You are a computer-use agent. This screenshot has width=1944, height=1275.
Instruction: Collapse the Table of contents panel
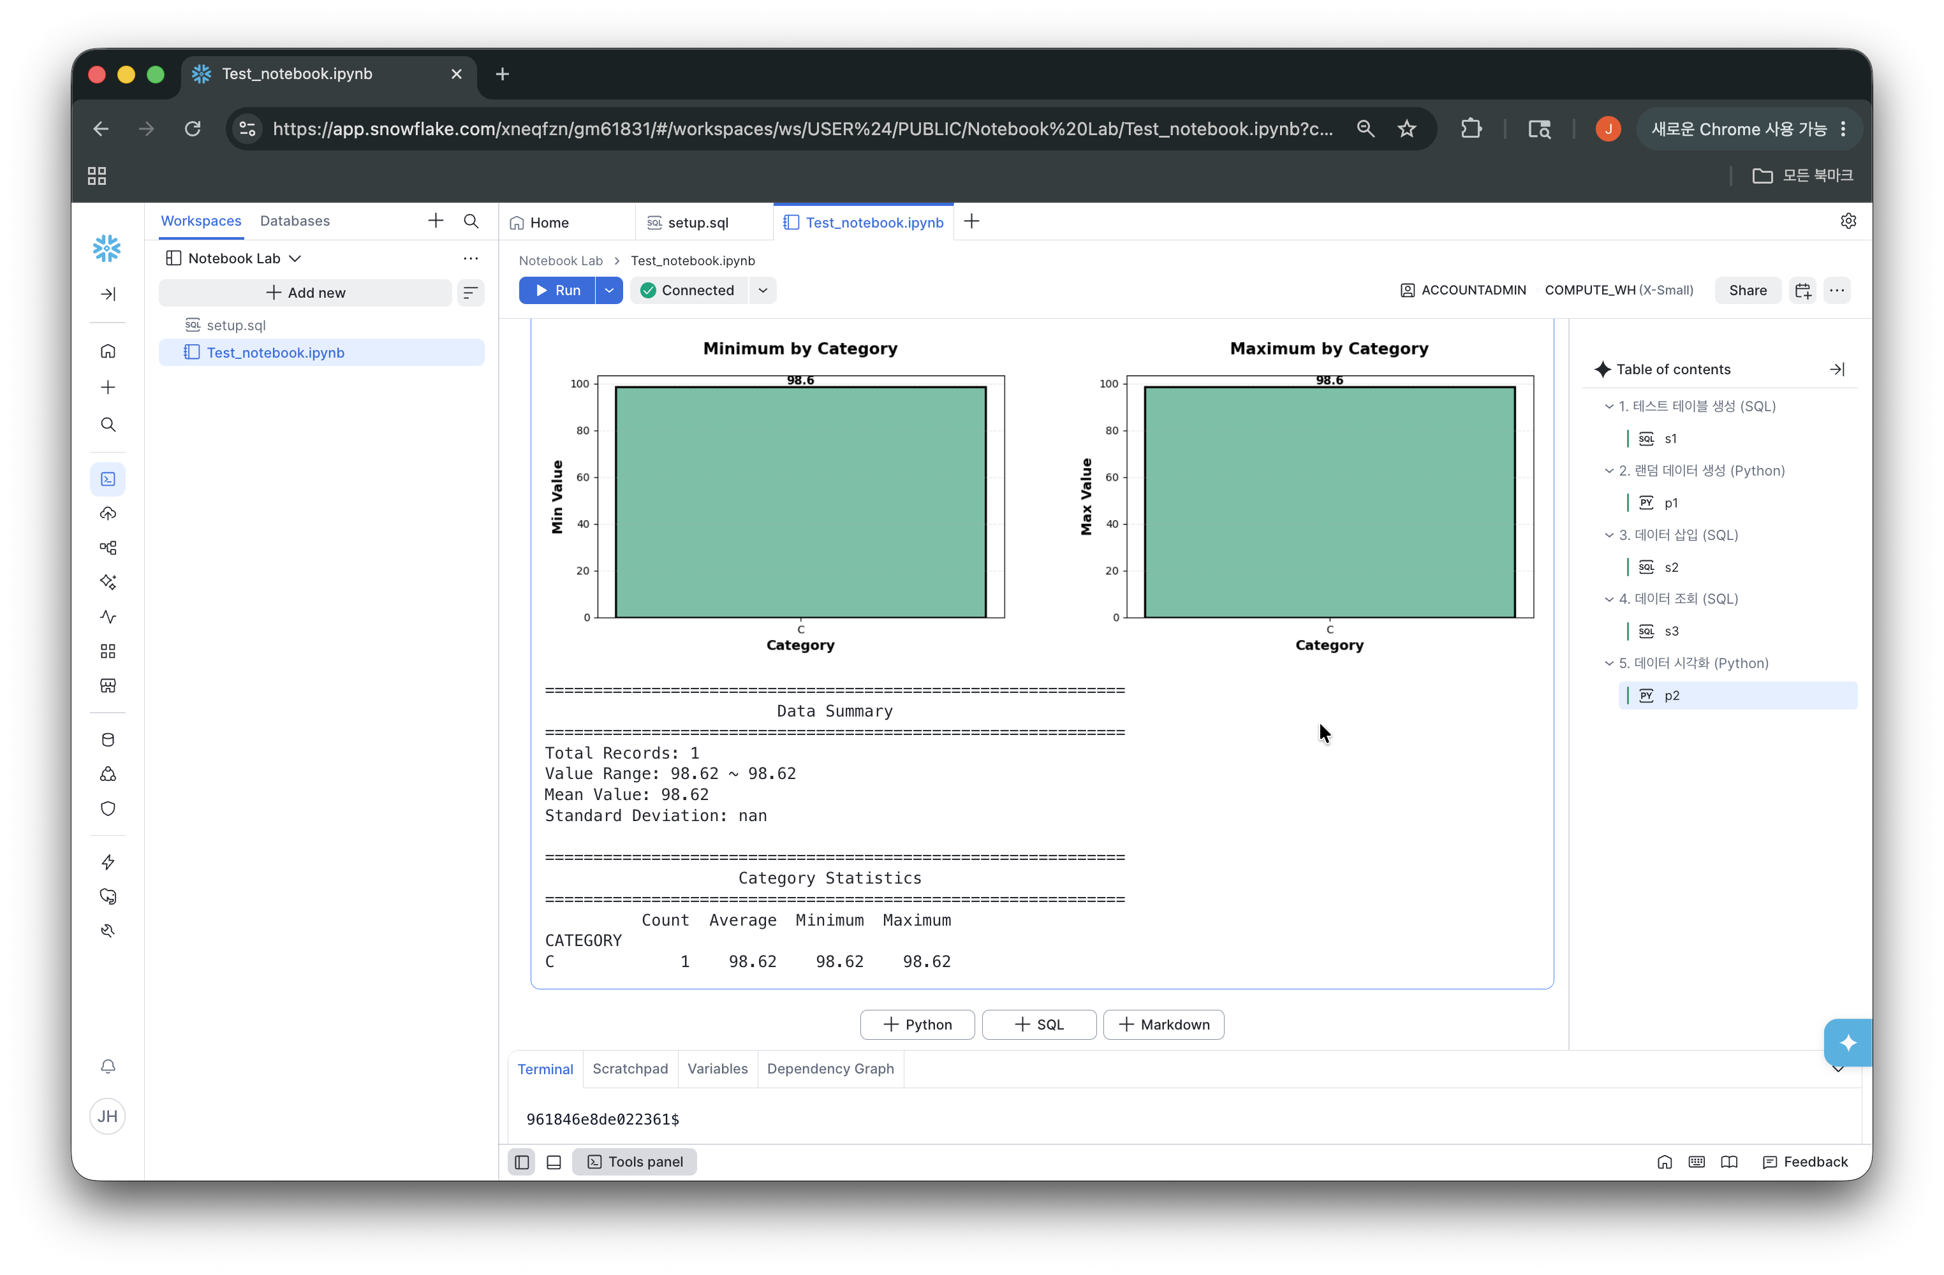[1837, 370]
